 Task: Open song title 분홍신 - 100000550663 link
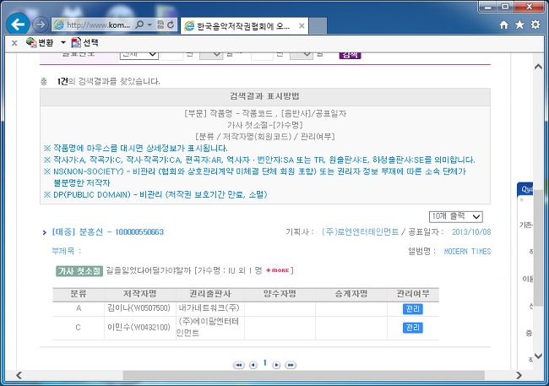click(x=108, y=232)
